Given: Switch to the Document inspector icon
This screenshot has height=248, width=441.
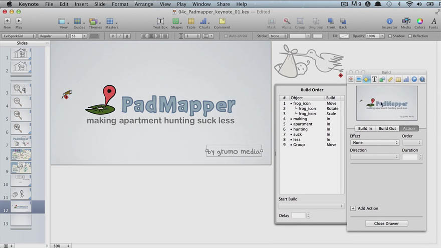Looking at the screenshot, I should point(351,80).
